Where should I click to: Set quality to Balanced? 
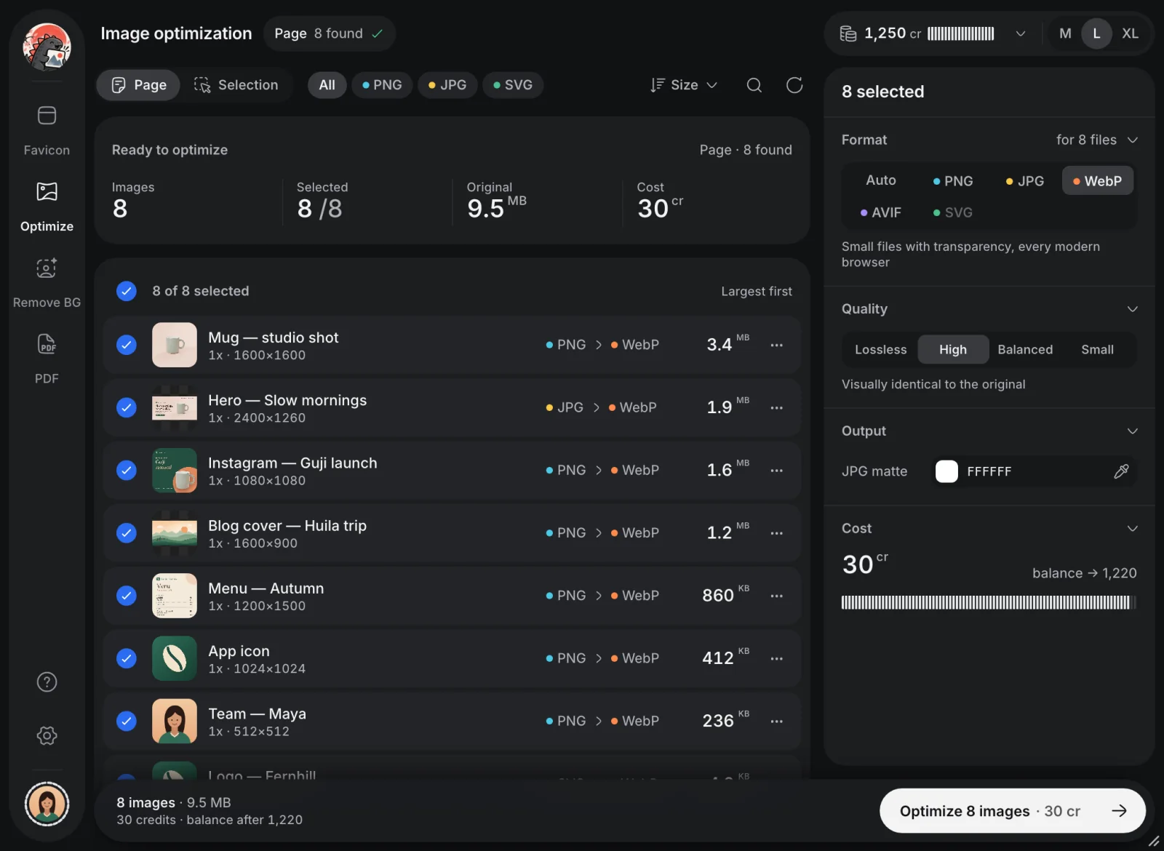click(1025, 350)
